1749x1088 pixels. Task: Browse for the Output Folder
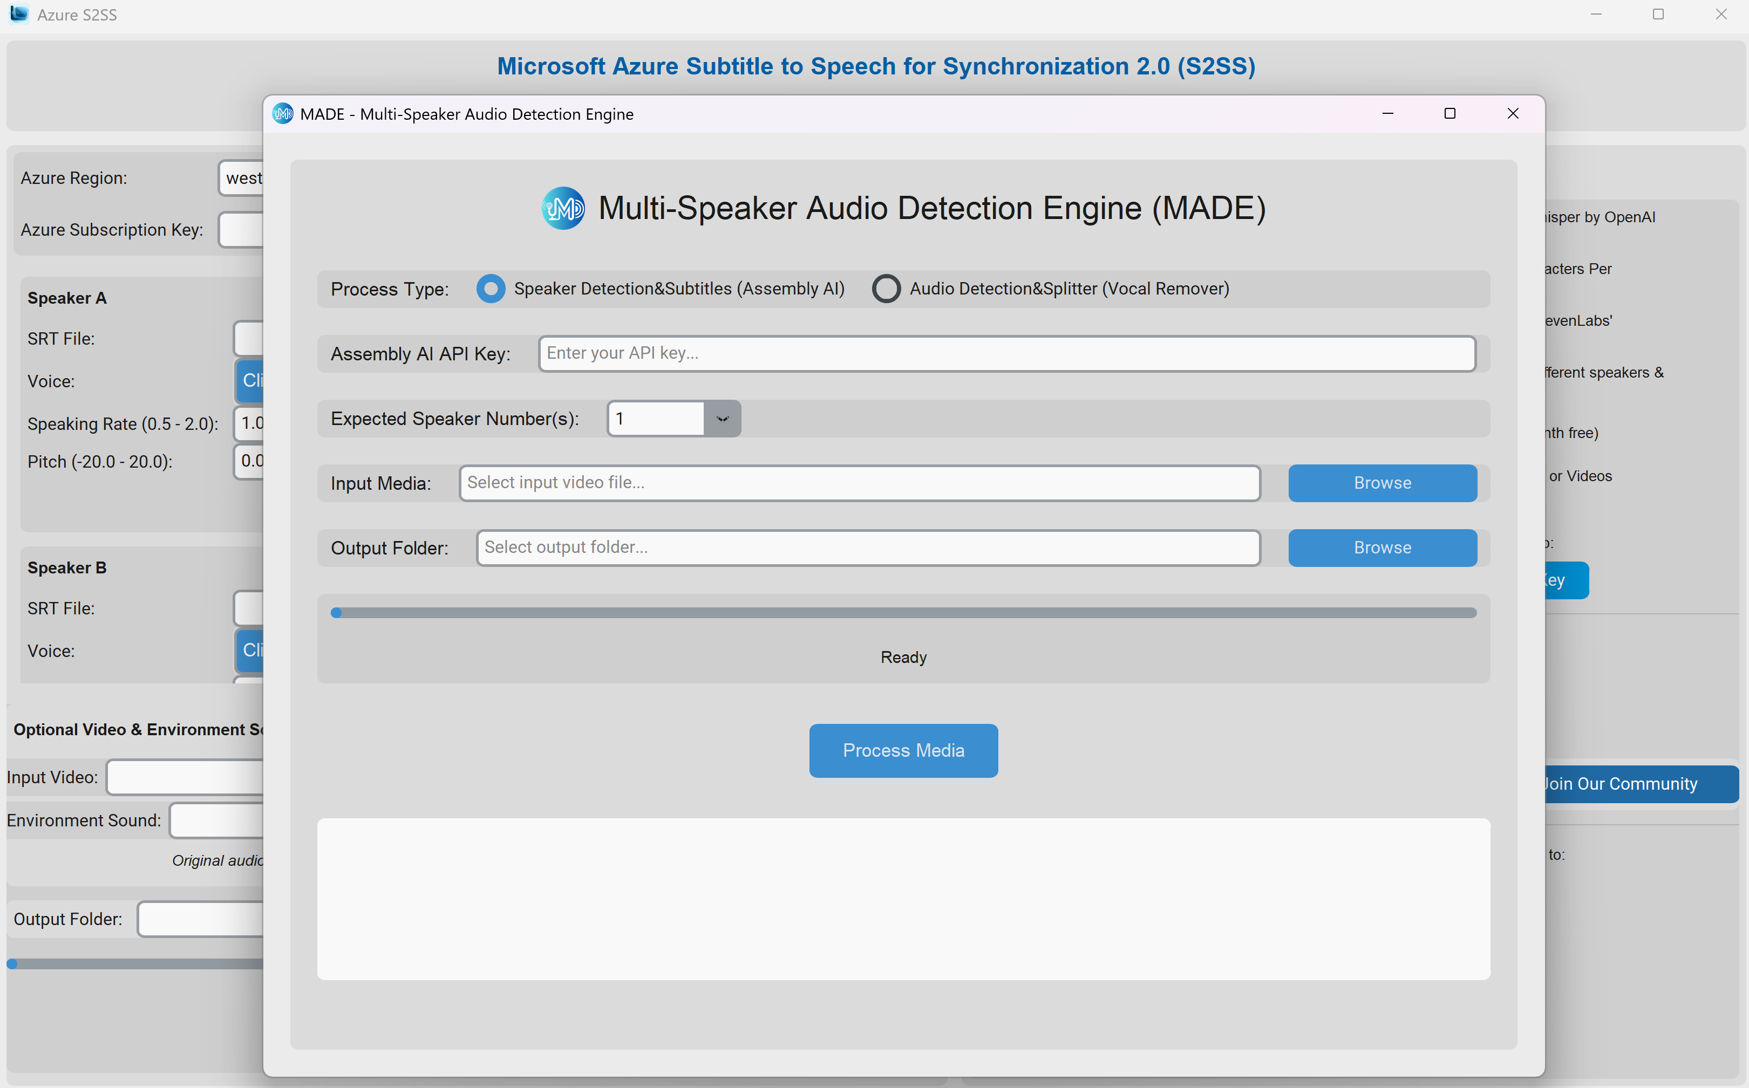(x=1382, y=548)
